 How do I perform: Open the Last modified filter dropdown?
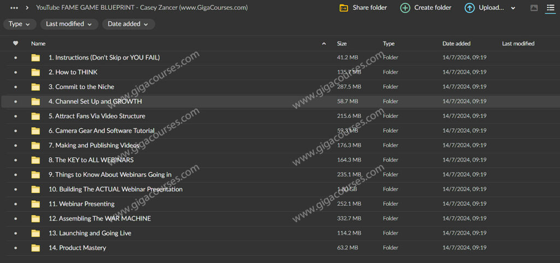tap(69, 24)
